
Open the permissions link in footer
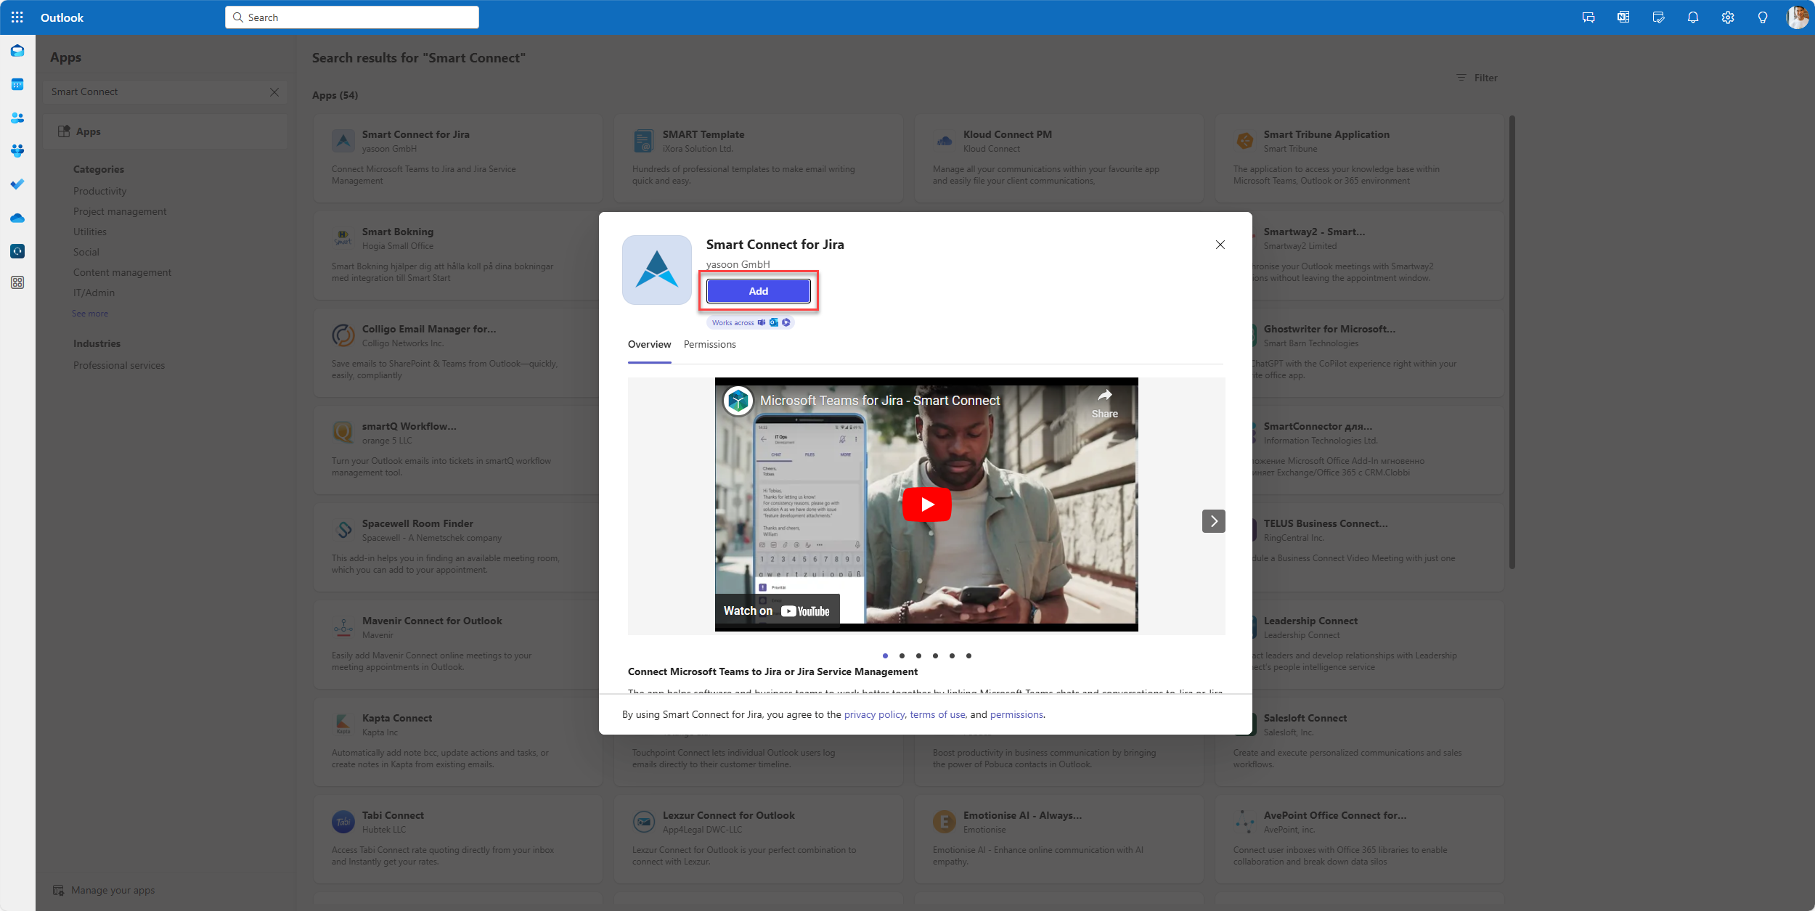tap(1016, 714)
